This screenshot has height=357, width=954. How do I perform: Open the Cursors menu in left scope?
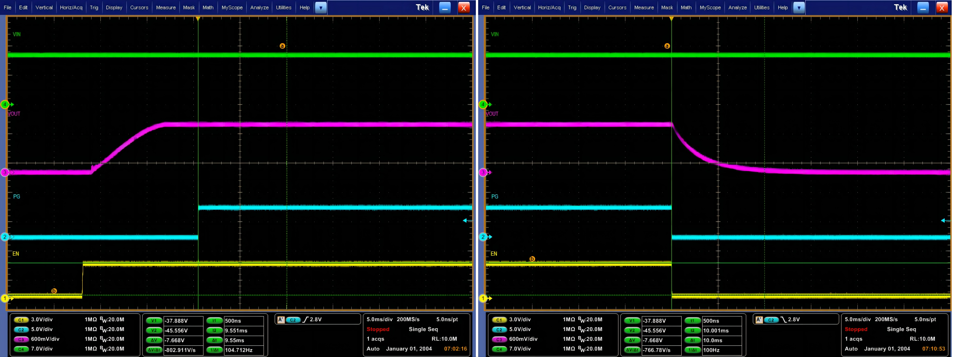click(139, 7)
